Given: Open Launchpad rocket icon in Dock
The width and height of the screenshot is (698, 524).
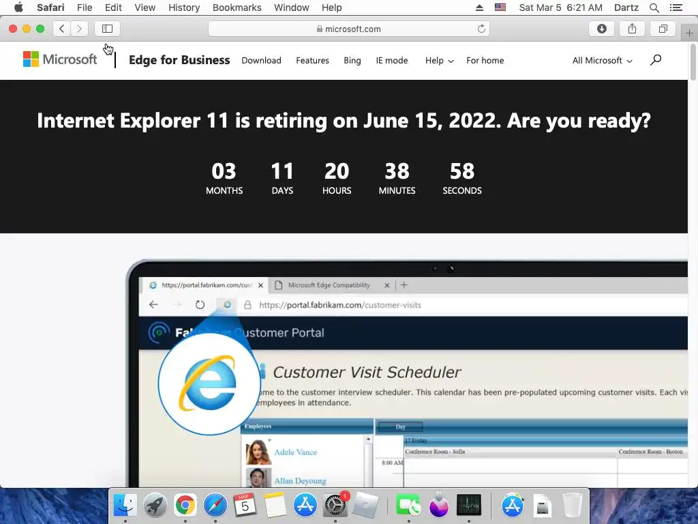Looking at the screenshot, I should (155, 506).
